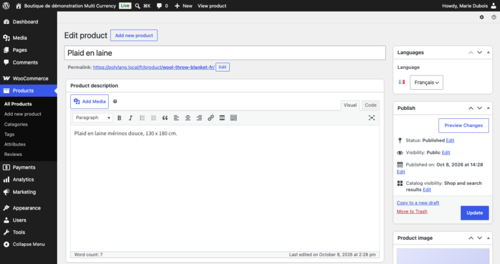This screenshot has width=500, height=264.
Task: Click Add Media button
Action: [x=90, y=101]
